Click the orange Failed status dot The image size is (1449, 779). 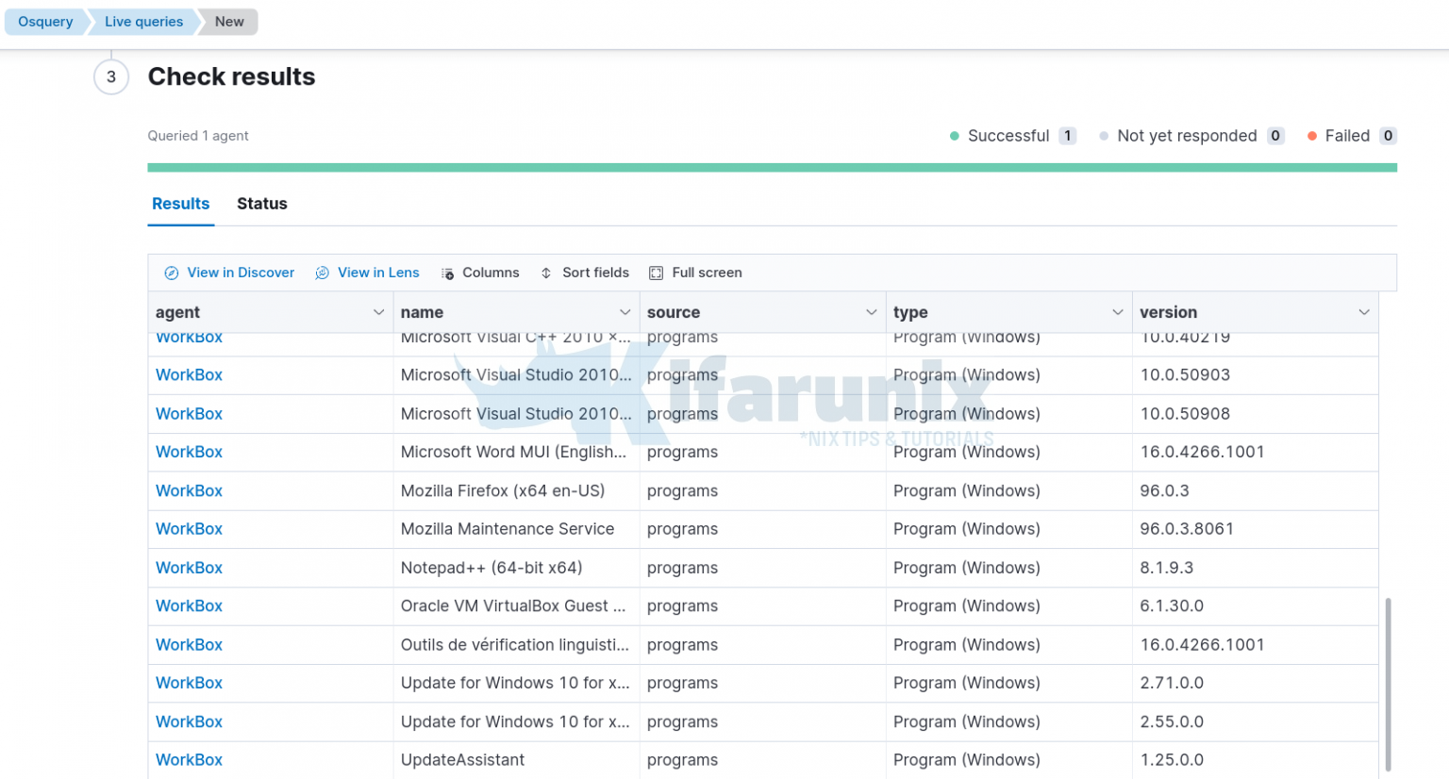coord(1312,136)
